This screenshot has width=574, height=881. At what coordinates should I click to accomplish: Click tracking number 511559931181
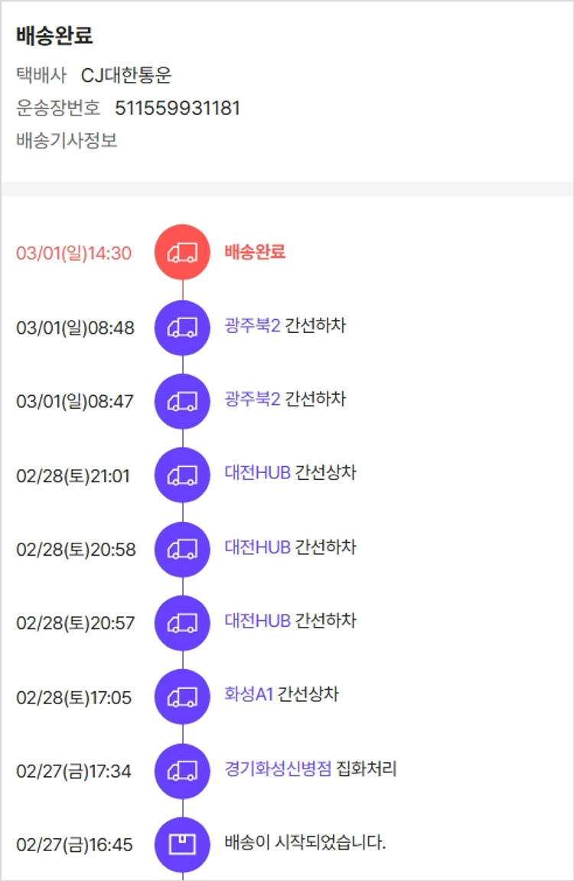178,108
